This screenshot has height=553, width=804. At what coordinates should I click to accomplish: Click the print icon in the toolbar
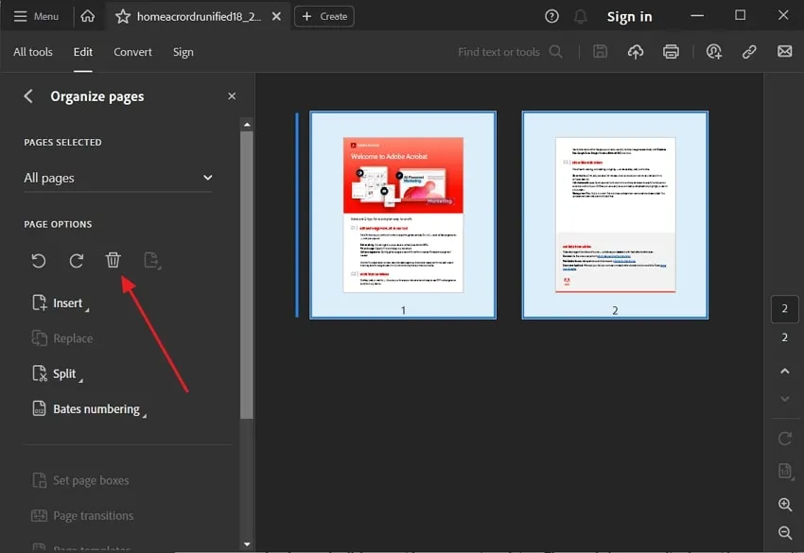tap(672, 51)
